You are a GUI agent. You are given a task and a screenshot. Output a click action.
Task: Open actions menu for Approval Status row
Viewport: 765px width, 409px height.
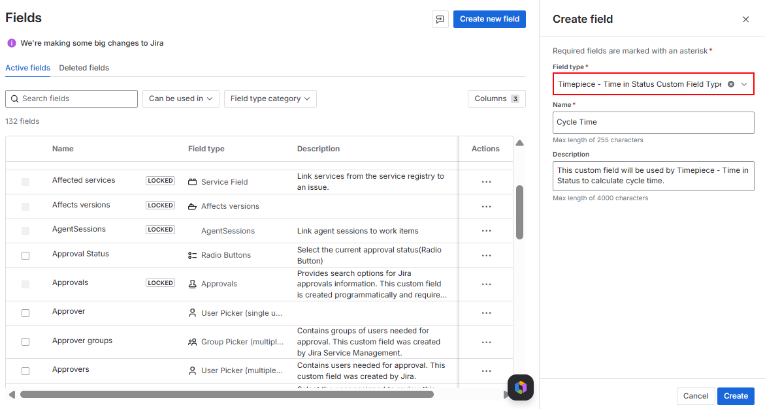(x=487, y=255)
